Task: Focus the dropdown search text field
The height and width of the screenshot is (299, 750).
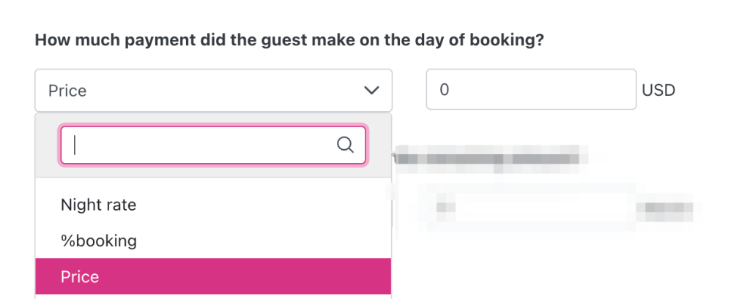Action: click(198, 145)
